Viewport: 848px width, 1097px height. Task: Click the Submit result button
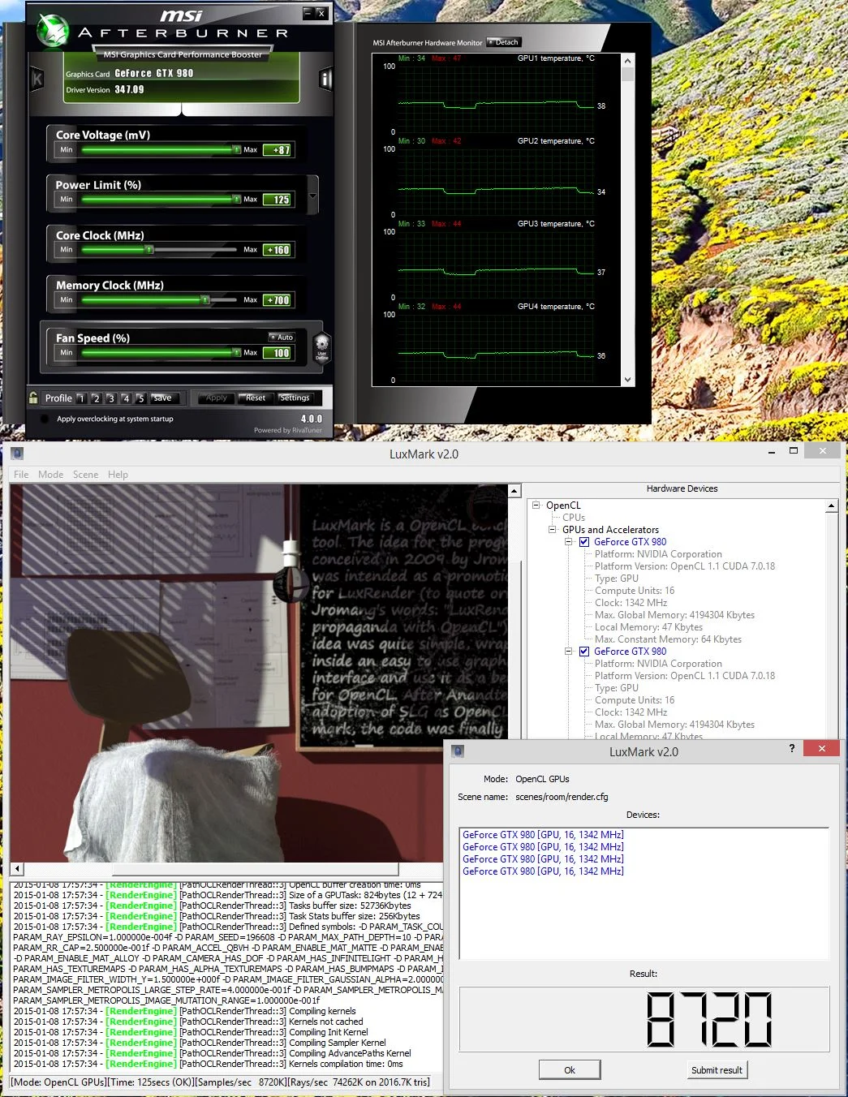pyautogui.click(x=717, y=1070)
